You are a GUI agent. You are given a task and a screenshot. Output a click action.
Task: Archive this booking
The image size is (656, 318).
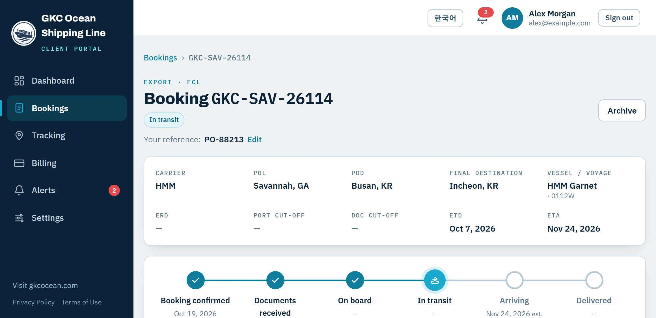[622, 110]
